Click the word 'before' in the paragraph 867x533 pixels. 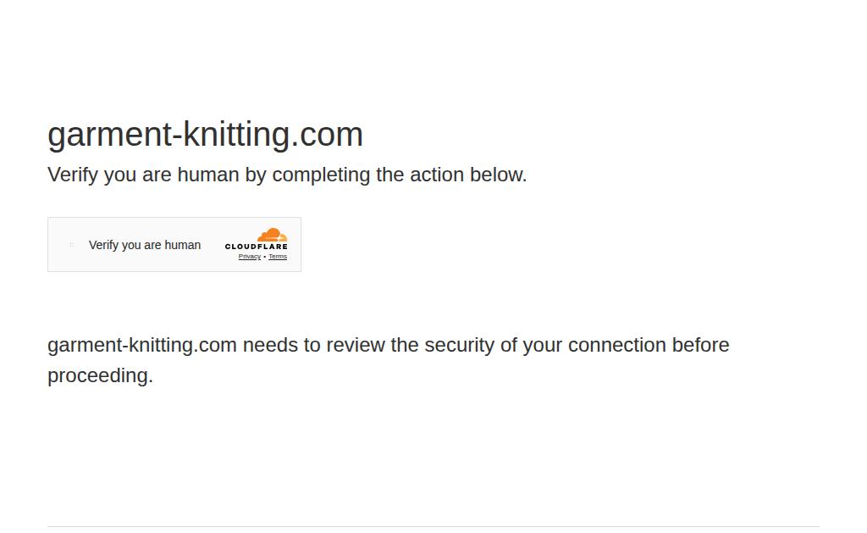700,345
